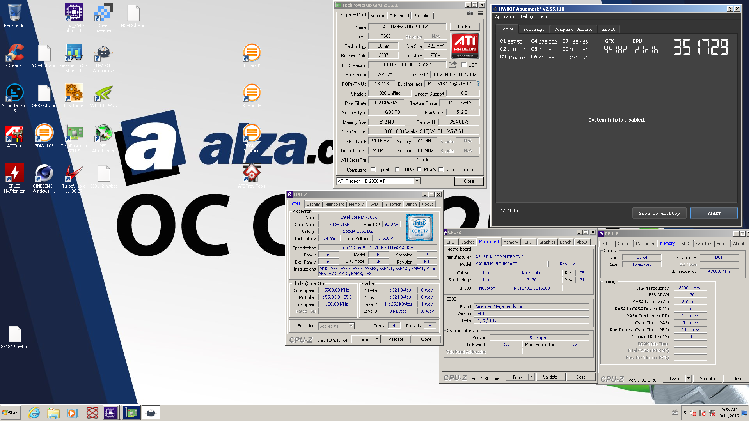The width and height of the screenshot is (749, 421).
Task: Click the GPU-Z screenshot camera icon
Action: [470, 14]
